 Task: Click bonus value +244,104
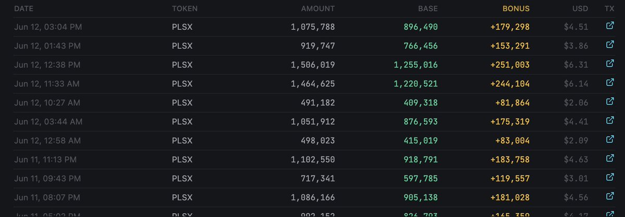(x=510, y=84)
